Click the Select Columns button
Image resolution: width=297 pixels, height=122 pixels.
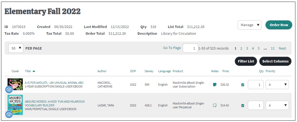(275, 61)
